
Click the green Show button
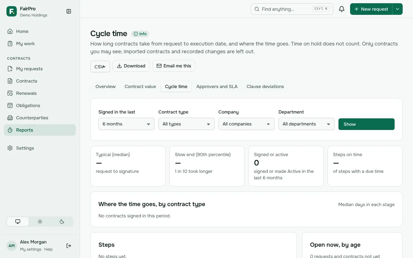(367, 124)
